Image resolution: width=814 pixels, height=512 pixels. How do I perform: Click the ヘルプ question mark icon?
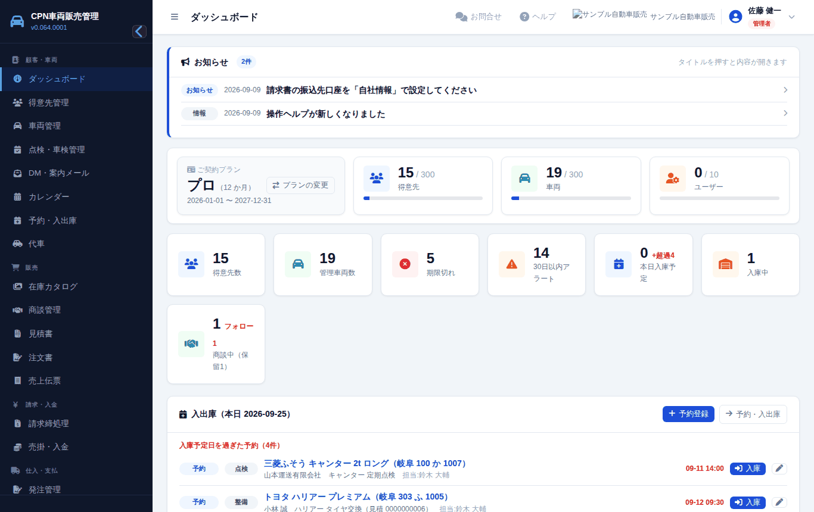[524, 17]
